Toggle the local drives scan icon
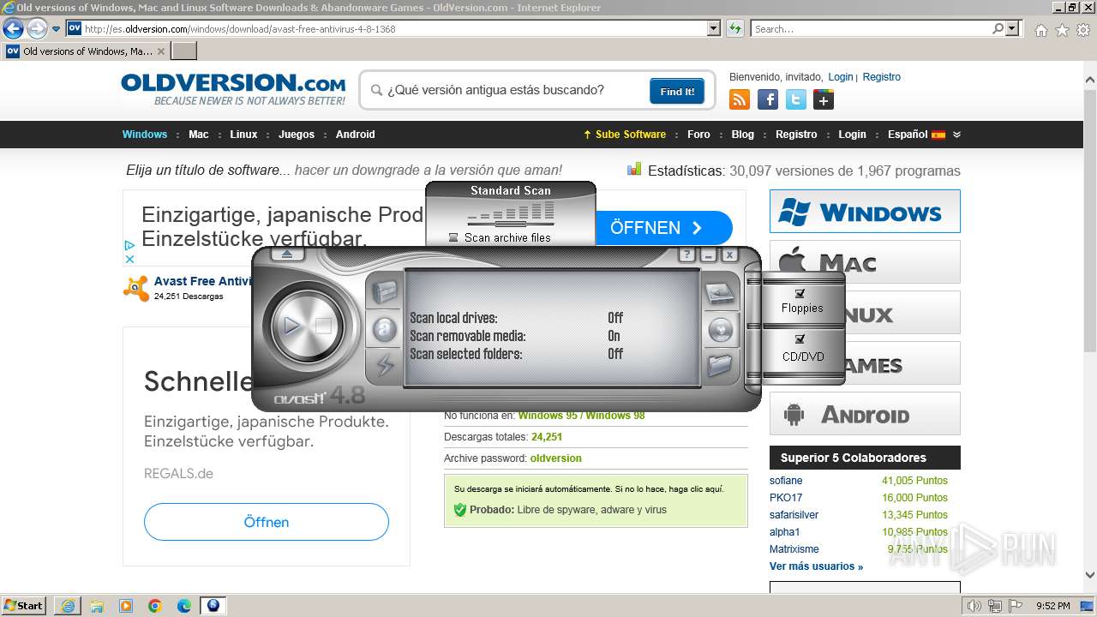 (x=720, y=294)
